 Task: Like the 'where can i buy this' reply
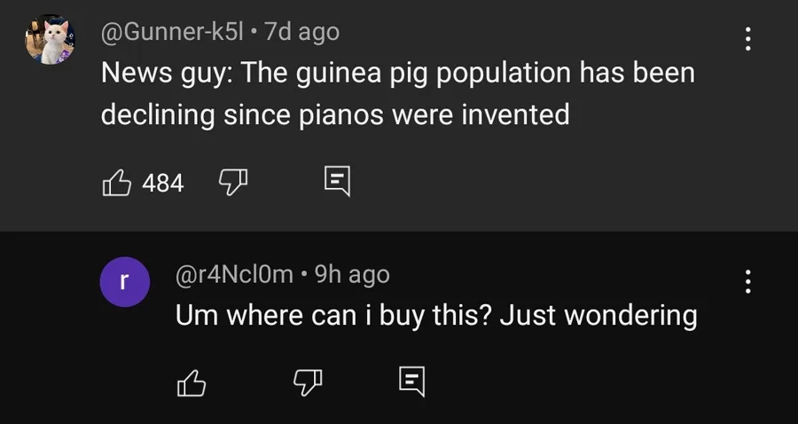tap(192, 381)
